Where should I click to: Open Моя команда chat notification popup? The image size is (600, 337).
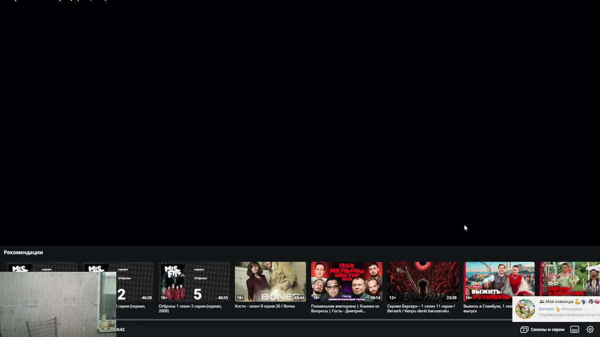[556, 309]
